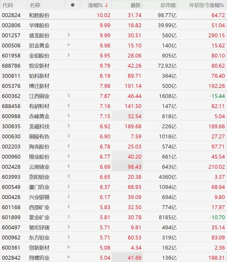227x262 pixels.
Task: Click the up-down arrow icon in 海亮股份 row
Action: (x=68, y=146)
